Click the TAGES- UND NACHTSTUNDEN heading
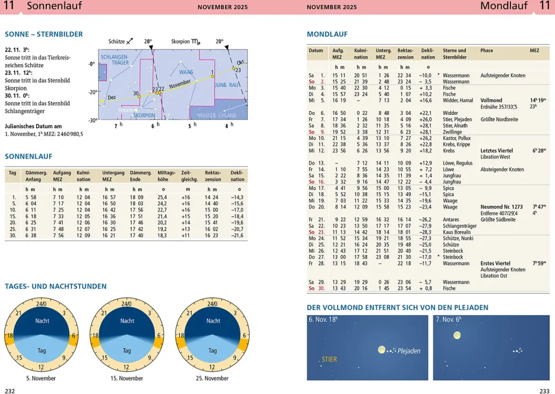555x394 pixels. pyautogui.click(x=56, y=286)
